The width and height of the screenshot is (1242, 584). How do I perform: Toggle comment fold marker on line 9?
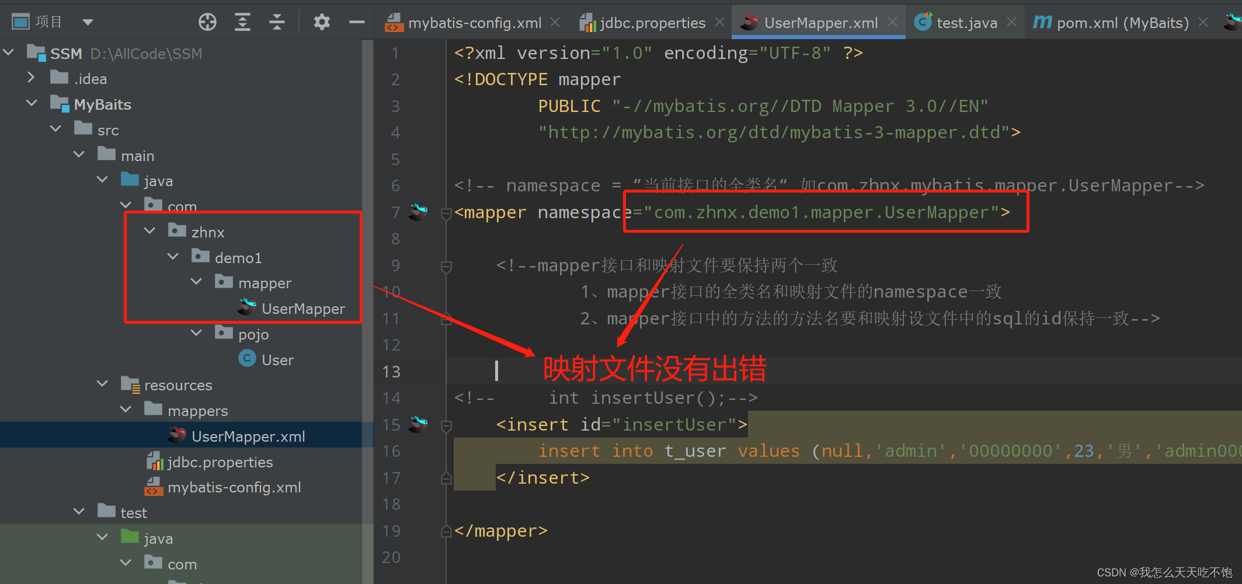(446, 267)
